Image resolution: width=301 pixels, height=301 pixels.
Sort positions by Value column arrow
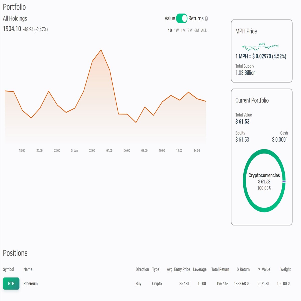(259, 269)
